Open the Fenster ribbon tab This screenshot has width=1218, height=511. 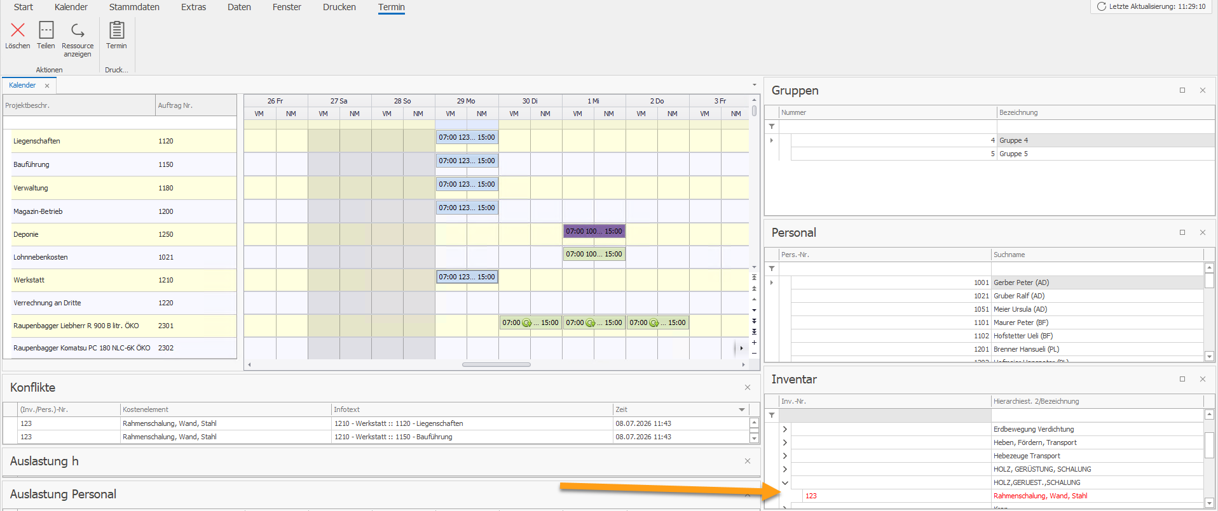[287, 7]
